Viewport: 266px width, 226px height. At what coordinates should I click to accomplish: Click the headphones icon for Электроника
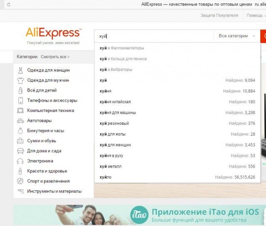pos(20,161)
